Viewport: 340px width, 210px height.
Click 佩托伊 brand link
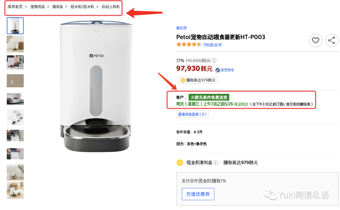[x=182, y=28]
